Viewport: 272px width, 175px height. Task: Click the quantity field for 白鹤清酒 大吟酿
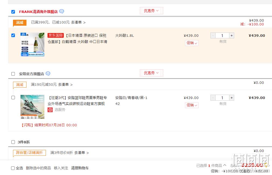[222, 36]
